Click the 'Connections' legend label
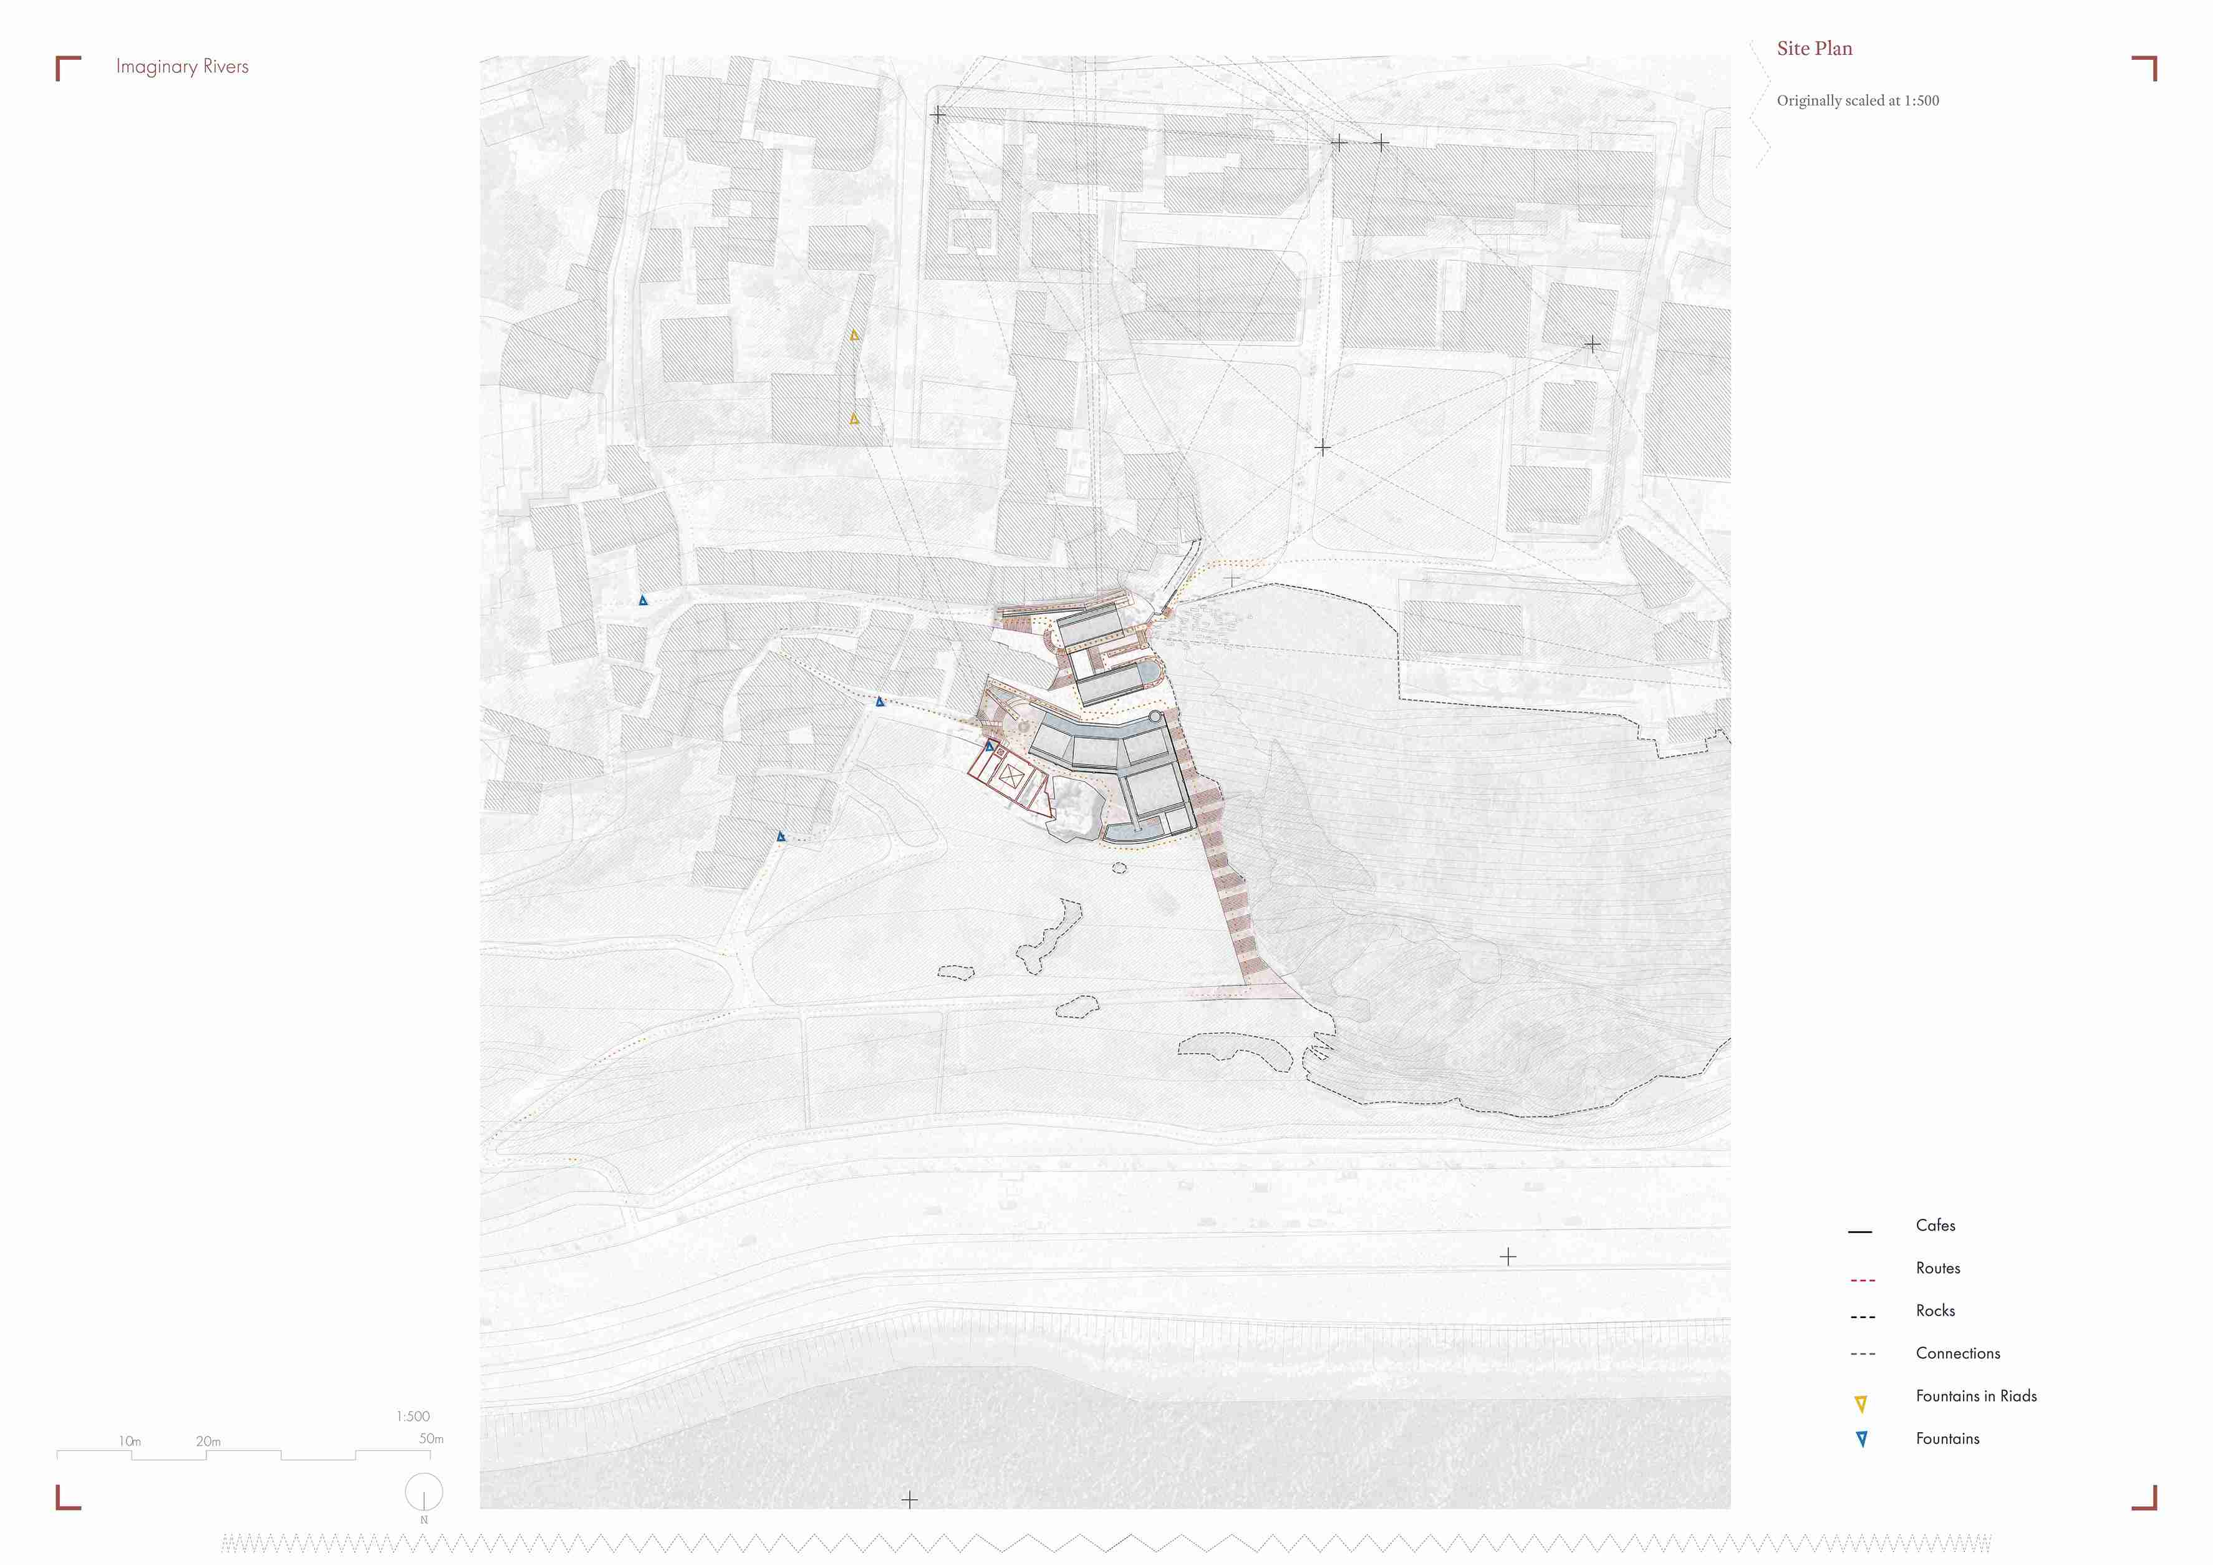 point(1957,1353)
